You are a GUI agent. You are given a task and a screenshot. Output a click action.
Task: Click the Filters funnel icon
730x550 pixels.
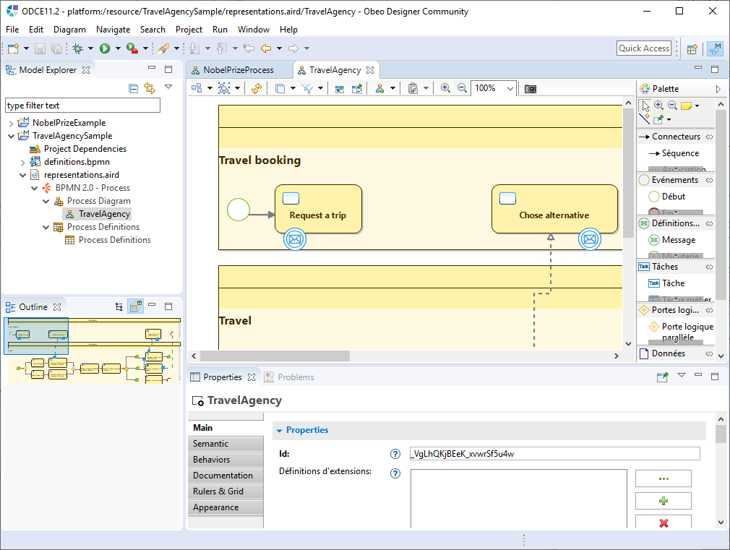[307, 88]
